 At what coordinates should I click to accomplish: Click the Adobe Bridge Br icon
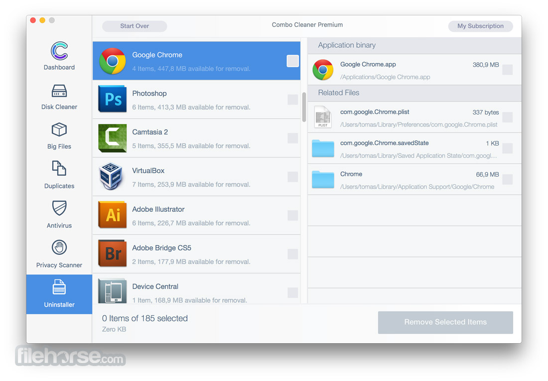pyautogui.click(x=113, y=254)
